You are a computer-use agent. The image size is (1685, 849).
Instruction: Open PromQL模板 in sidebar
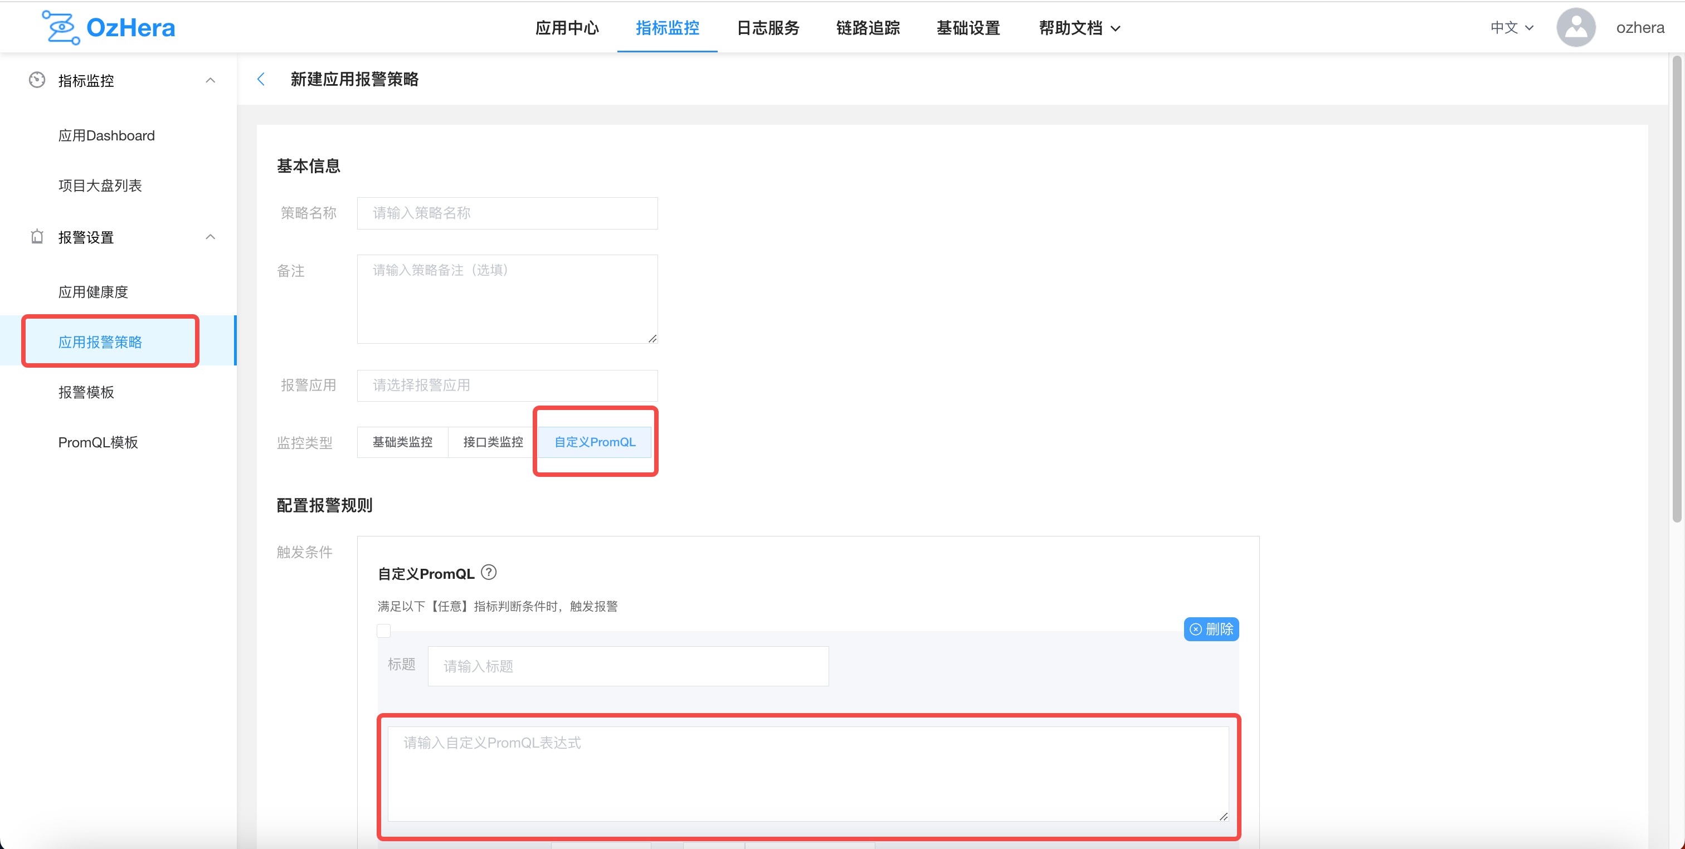98,442
